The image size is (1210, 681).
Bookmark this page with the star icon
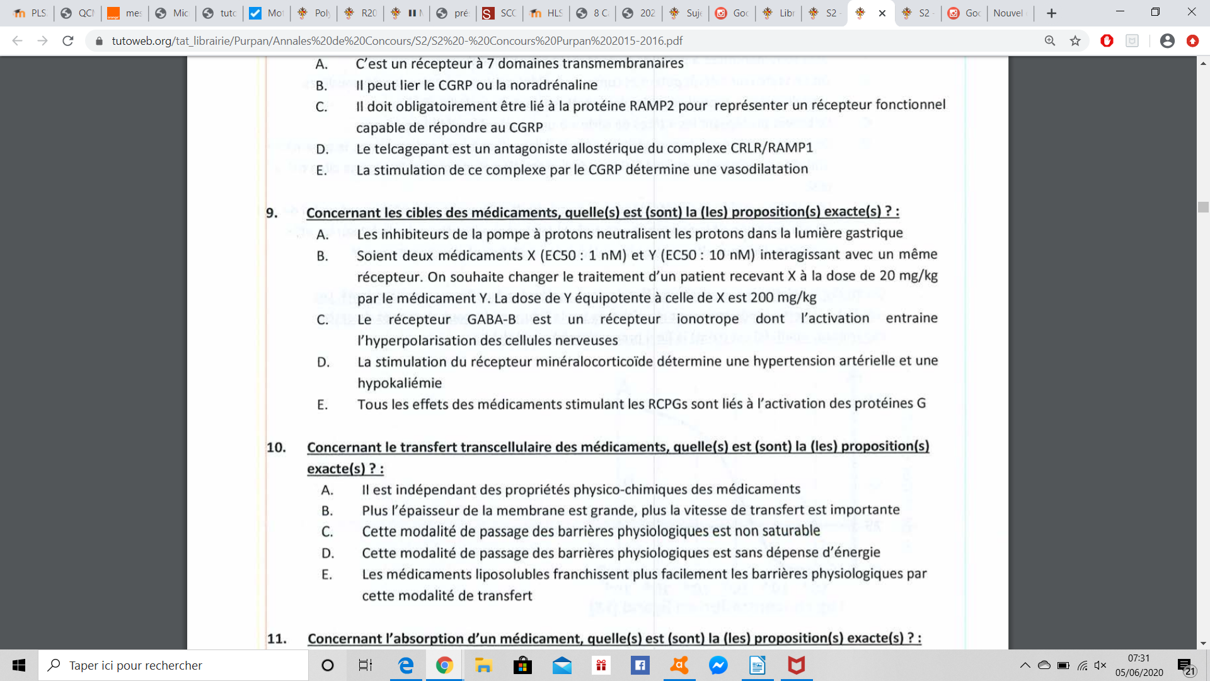pos(1075,41)
